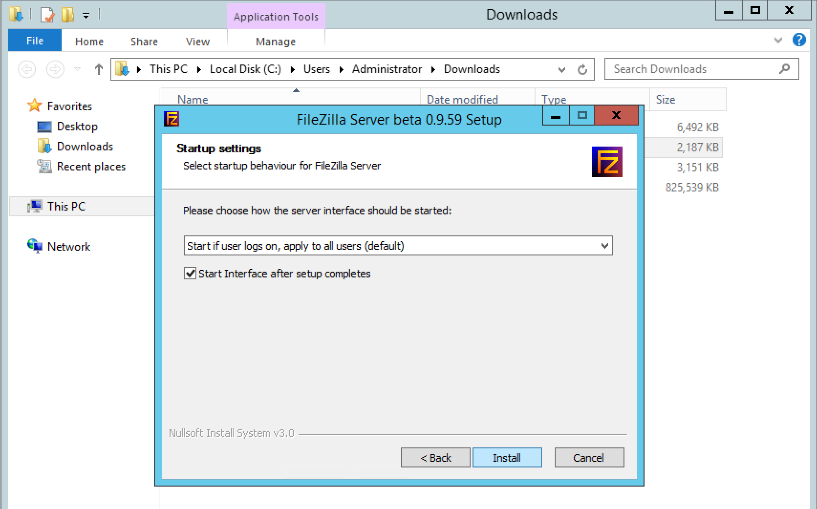
Task: Click the search magnifier in Search Downloads box
Action: coord(784,69)
